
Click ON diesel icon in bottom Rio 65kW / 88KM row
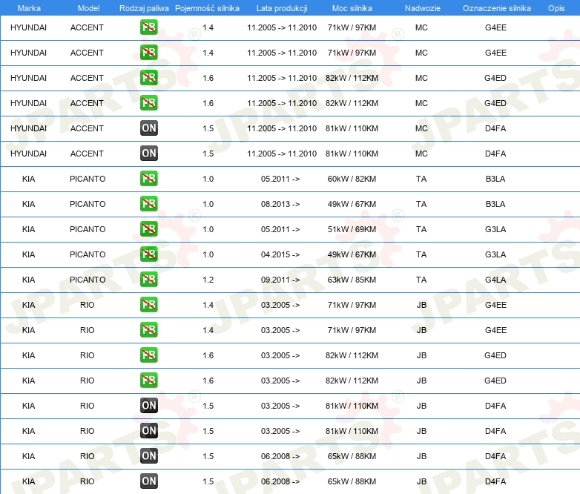148,481
